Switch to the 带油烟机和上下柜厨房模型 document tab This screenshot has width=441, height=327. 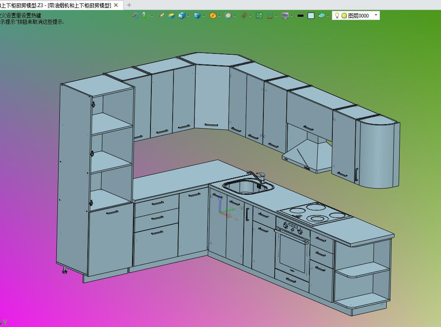(59, 5)
